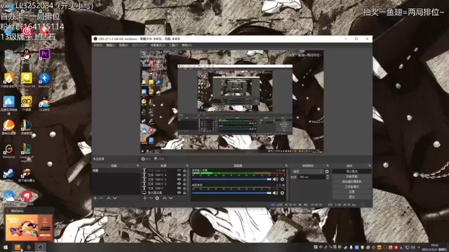This screenshot has height=252, width=449.
Task: Click the WeGame taskbar preview thumbnail
Action: 29,227
